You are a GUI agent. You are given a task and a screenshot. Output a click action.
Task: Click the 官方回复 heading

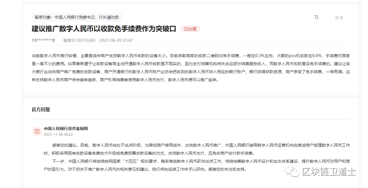[41, 109]
